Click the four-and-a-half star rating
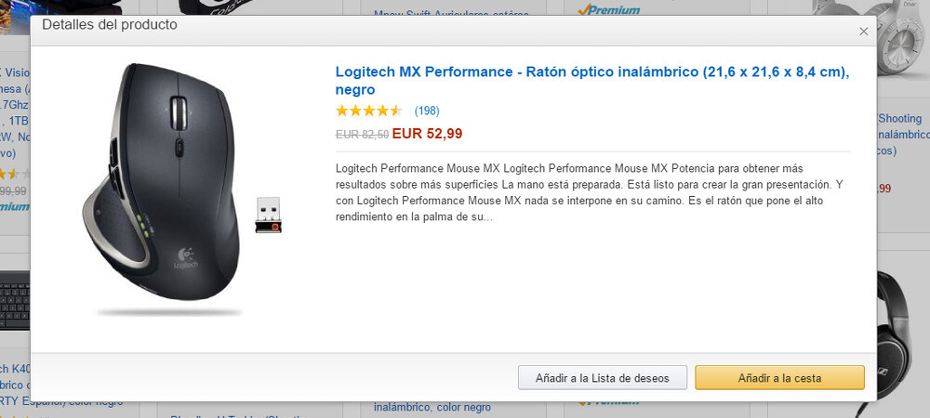 [369, 111]
